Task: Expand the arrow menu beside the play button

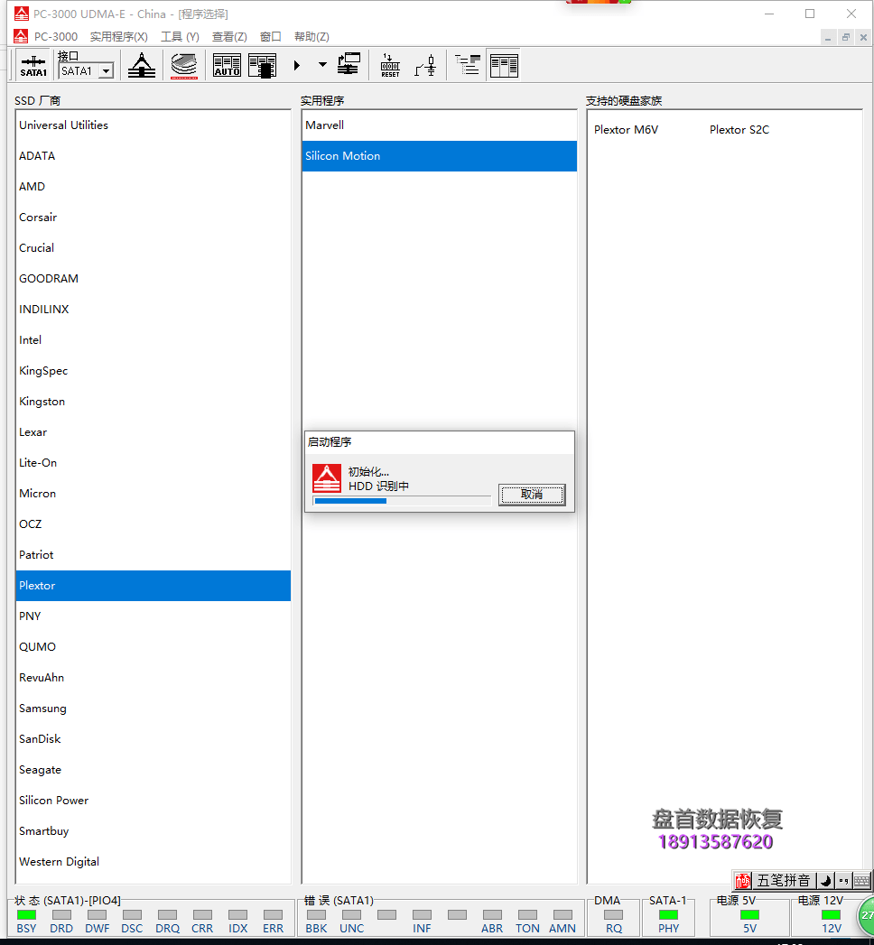Action: tap(322, 64)
